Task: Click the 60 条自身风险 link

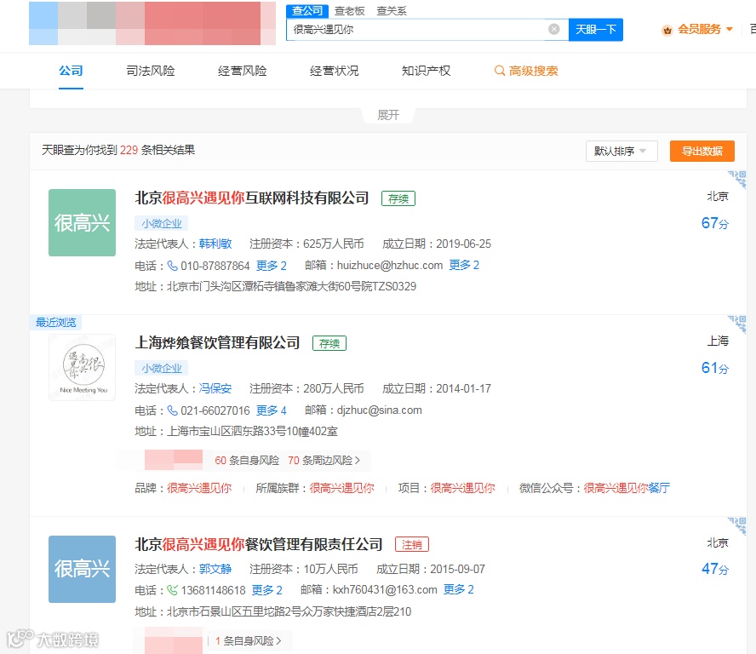Action: click(247, 461)
